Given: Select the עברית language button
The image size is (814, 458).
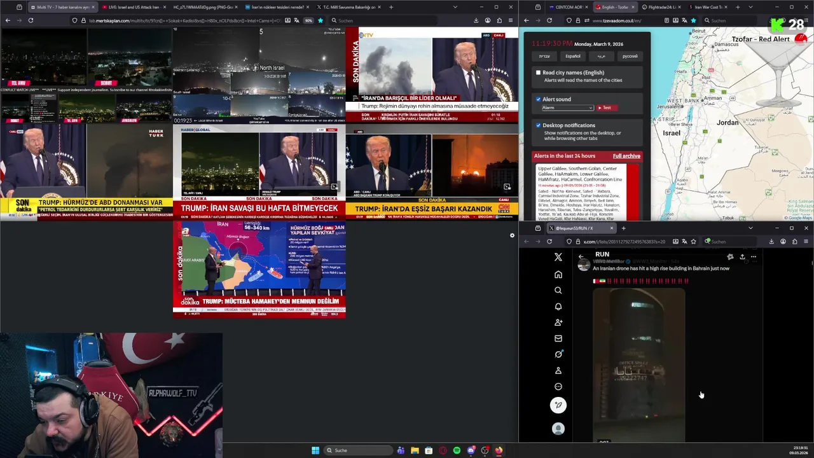Looking at the screenshot, I should 544,56.
